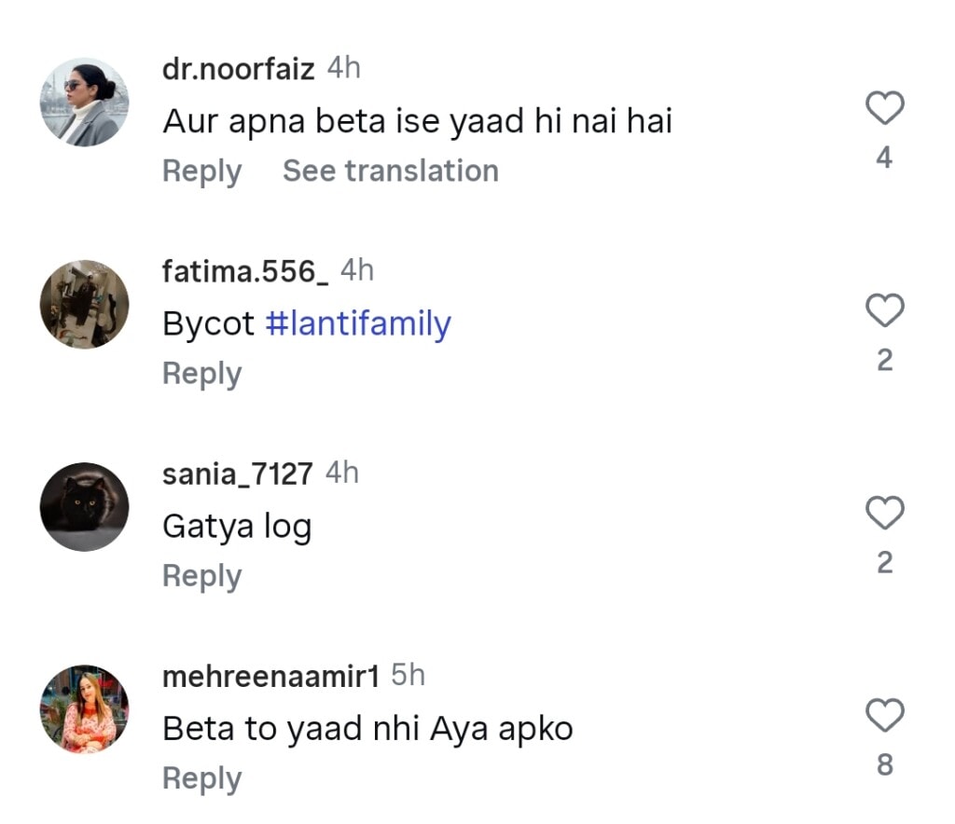Reply to dr.noorfaiz's comment
Viewport: 955px width, 824px height.
201,172
